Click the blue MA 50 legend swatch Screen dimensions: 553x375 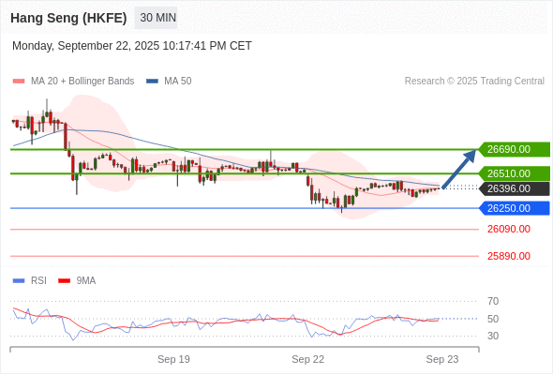[152, 82]
